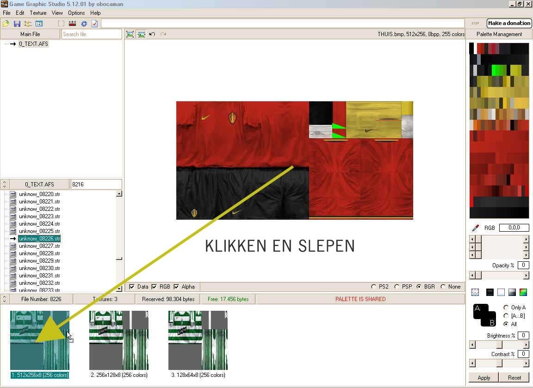Click the black palette preset icon
This screenshot has width=533, height=388.
(490, 292)
